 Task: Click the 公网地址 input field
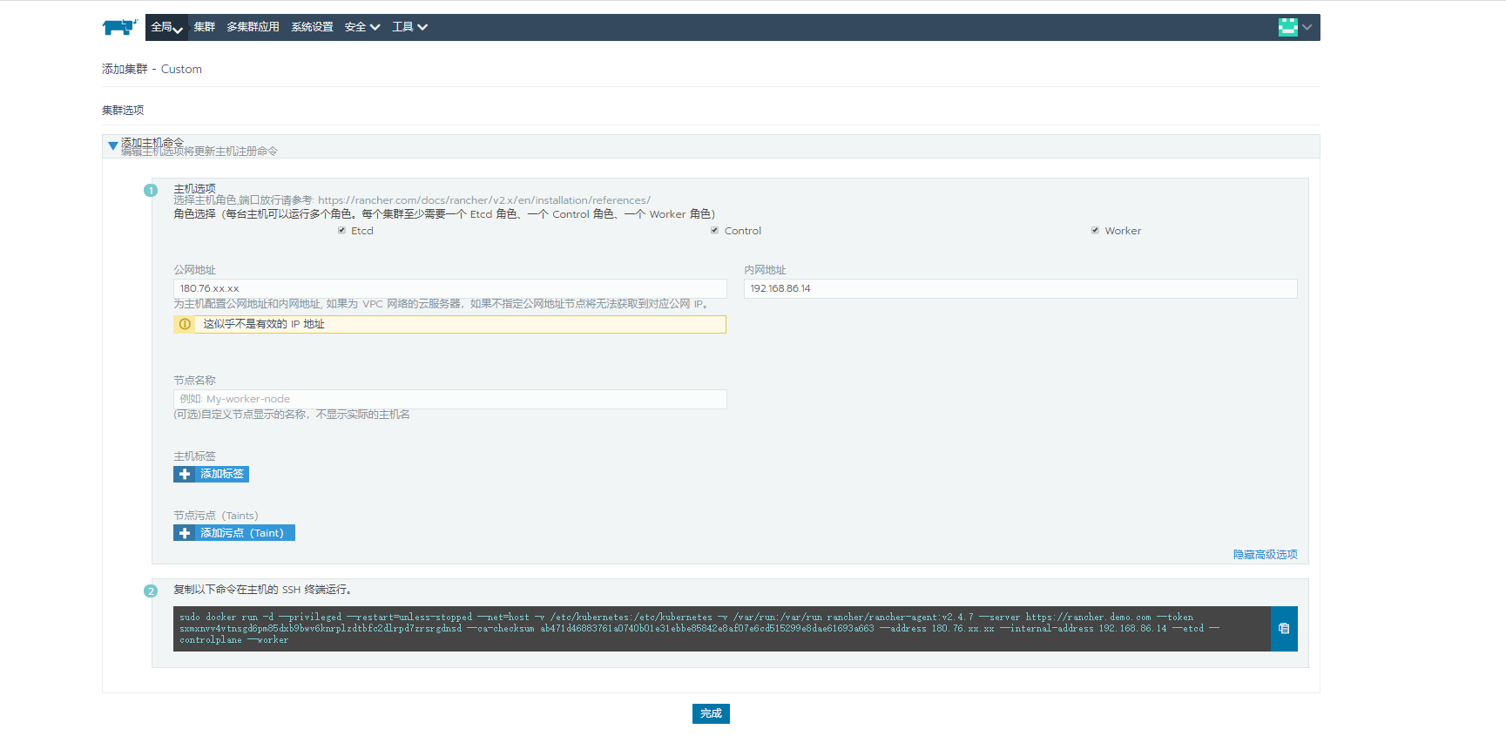(449, 288)
